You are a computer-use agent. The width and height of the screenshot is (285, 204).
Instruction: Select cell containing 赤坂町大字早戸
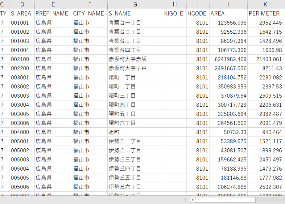[135, 68]
